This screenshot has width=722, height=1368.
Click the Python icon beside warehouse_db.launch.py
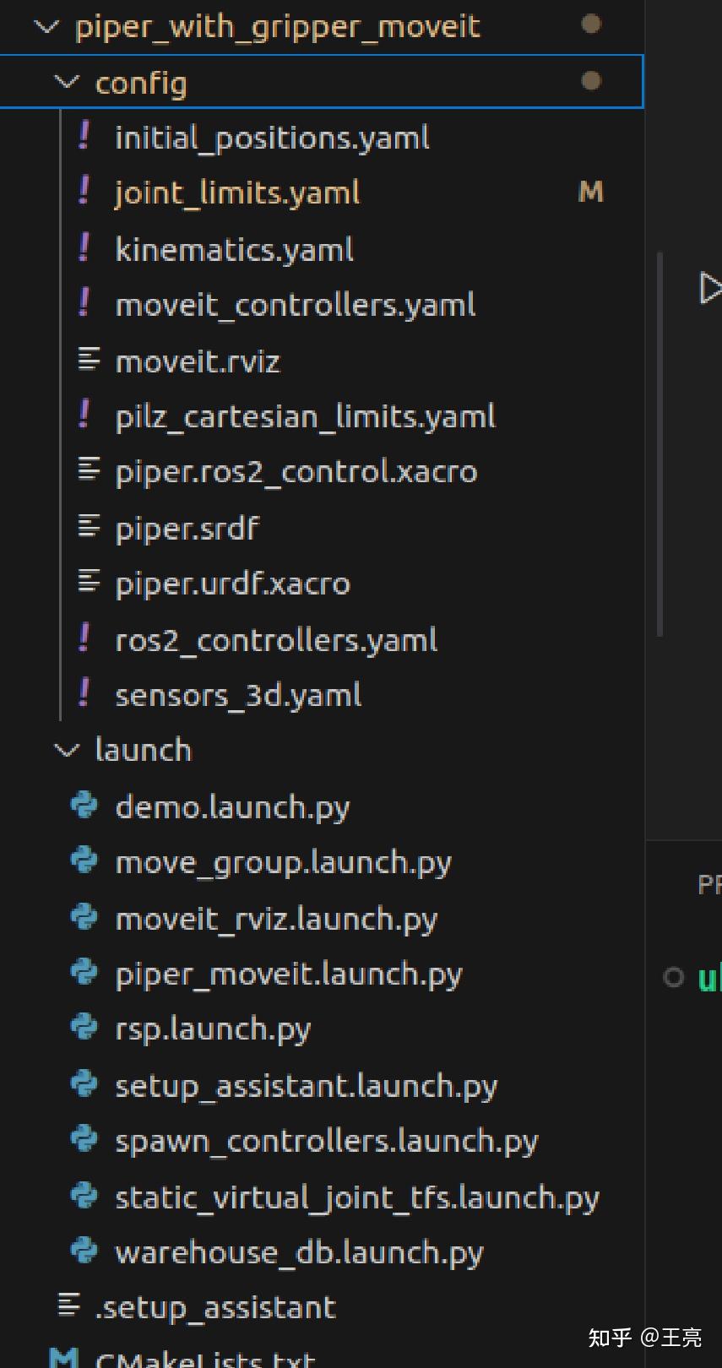pos(84,1251)
